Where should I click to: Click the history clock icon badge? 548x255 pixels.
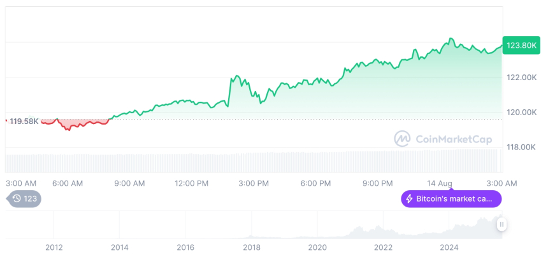click(x=17, y=199)
